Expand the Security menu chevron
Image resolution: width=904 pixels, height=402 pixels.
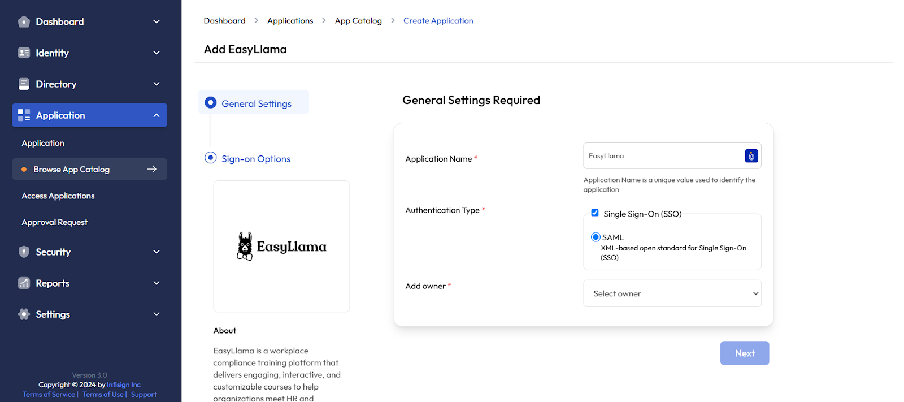click(157, 252)
